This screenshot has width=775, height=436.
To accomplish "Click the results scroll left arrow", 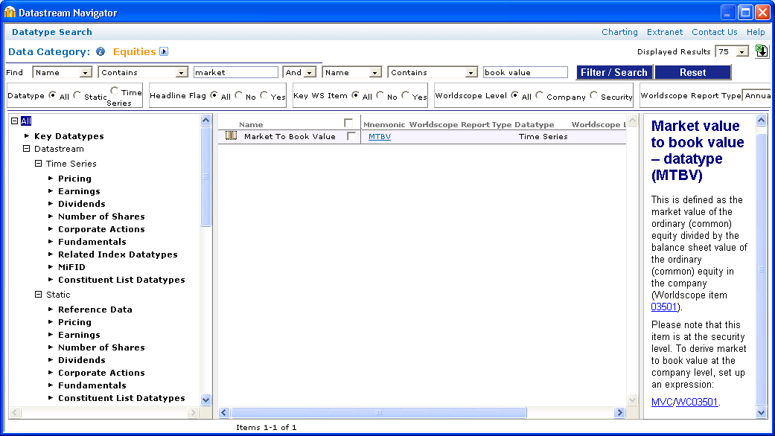I will tap(224, 412).
